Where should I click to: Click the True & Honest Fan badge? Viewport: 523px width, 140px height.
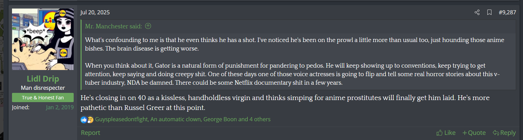43,98
